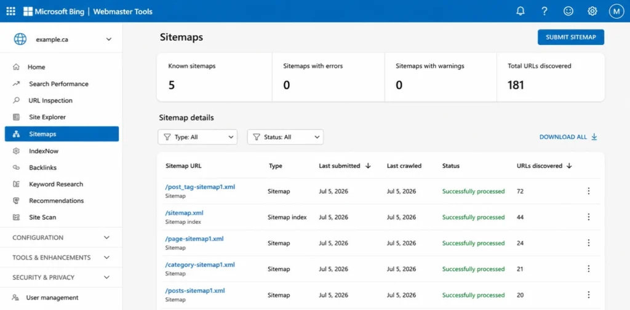This screenshot has width=630, height=310.
Task: Click the Site Scan icon
Action: click(x=16, y=217)
